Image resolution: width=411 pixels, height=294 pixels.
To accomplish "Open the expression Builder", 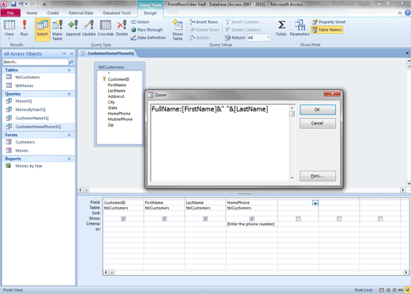I will tap(199, 38).
